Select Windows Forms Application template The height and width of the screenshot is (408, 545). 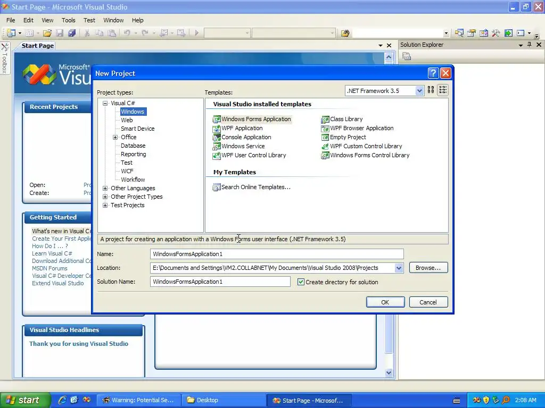point(252,119)
